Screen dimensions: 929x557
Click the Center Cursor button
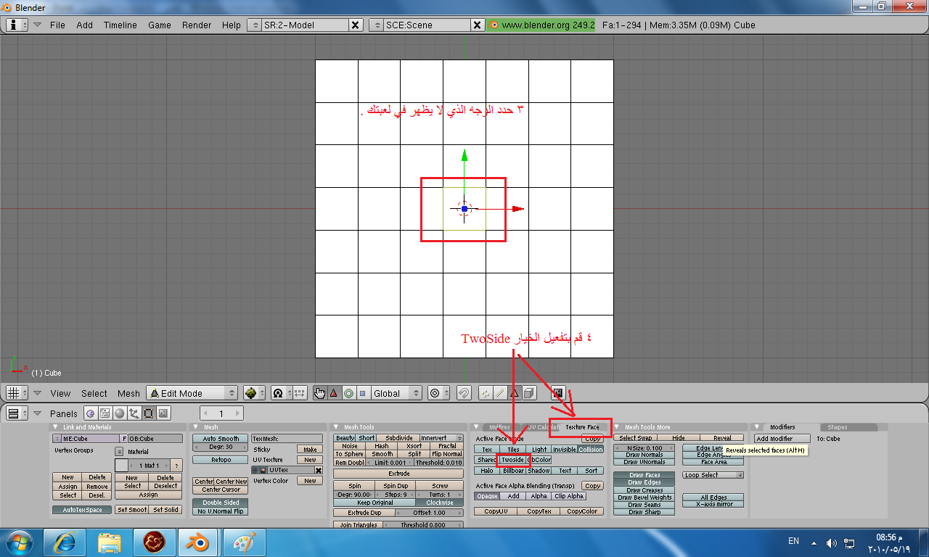coord(221,490)
